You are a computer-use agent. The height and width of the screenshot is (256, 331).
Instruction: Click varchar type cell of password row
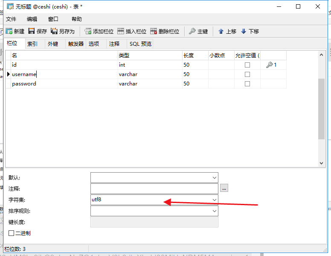pyautogui.click(x=150, y=84)
